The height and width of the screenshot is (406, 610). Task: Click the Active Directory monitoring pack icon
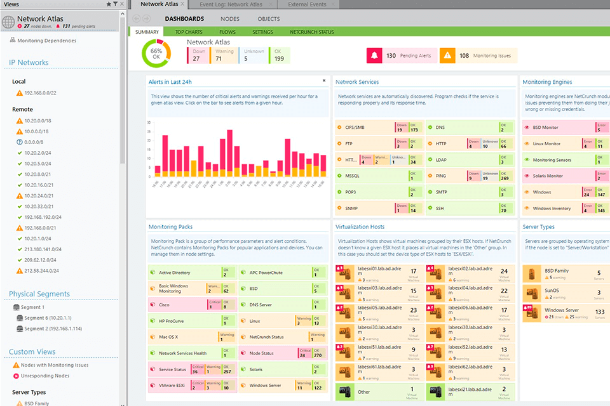(153, 272)
